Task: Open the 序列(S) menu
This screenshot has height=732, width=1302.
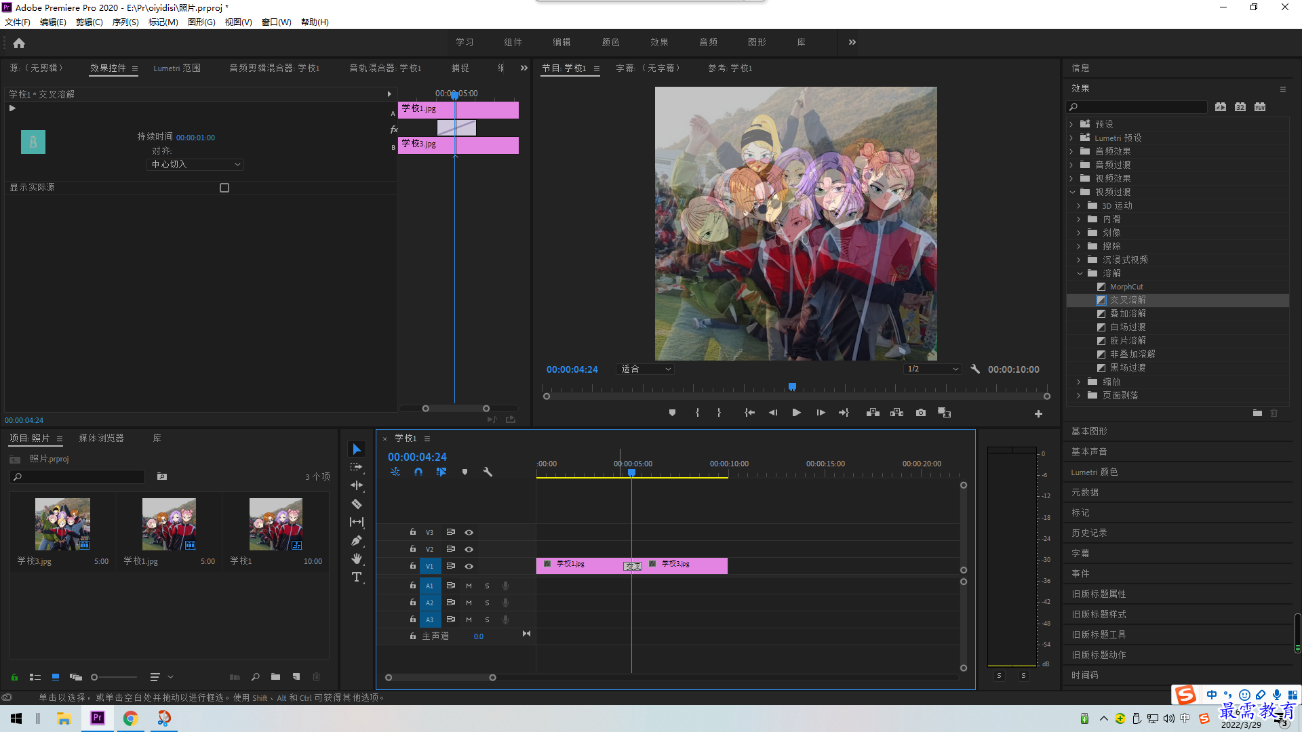Action: click(125, 22)
